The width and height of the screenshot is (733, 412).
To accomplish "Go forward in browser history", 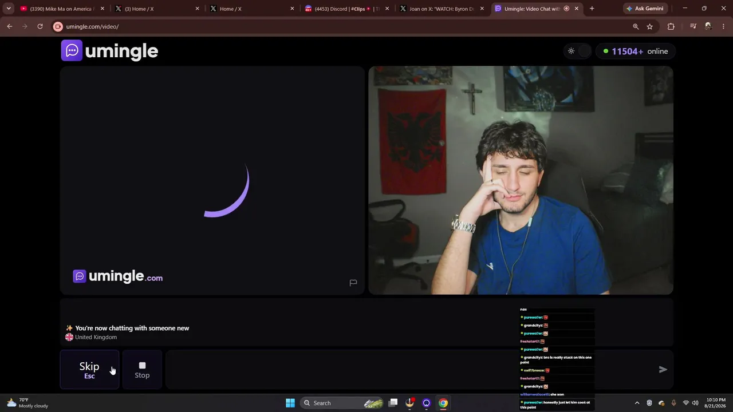I will [25, 26].
